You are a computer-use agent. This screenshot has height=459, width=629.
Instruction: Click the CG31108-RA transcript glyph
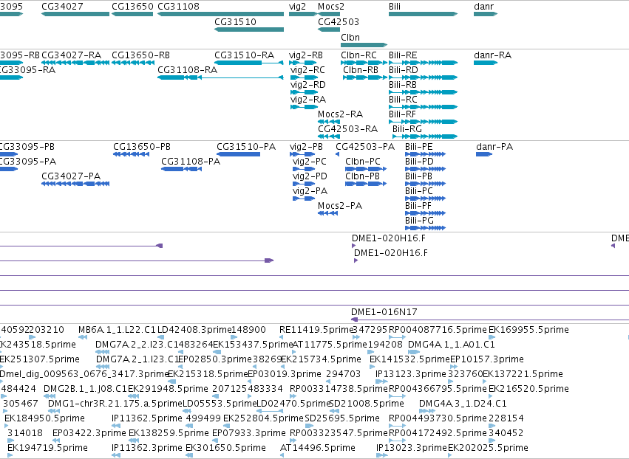pyautogui.click(x=221, y=77)
